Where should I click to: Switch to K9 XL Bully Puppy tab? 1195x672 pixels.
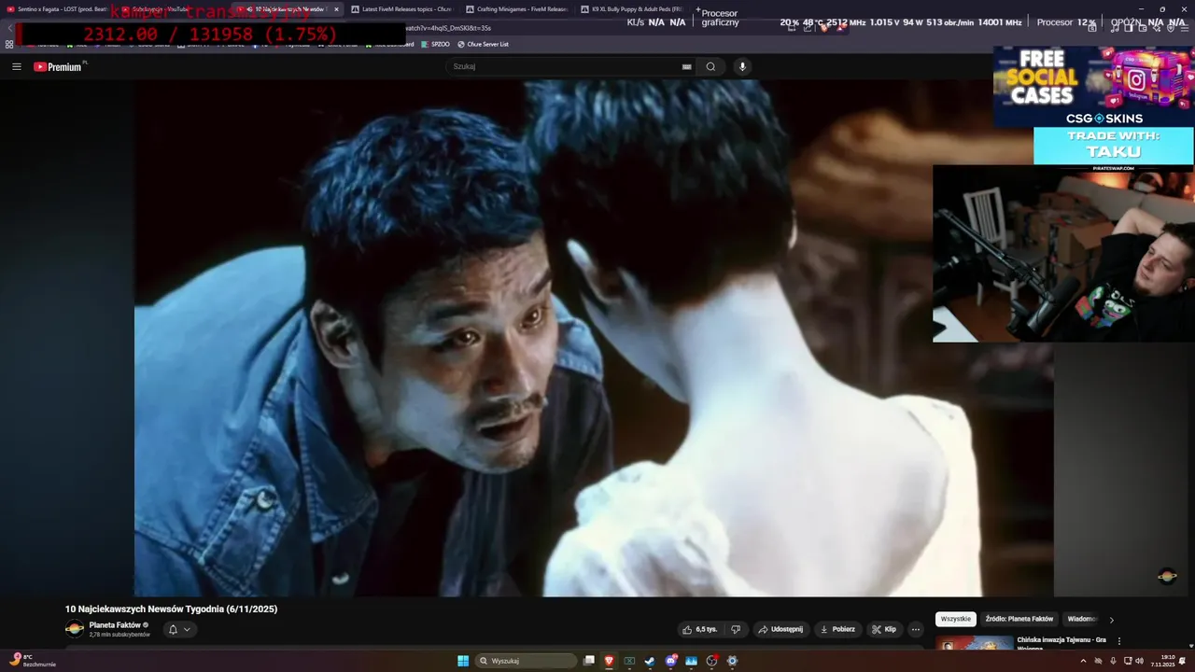[x=631, y=9]
